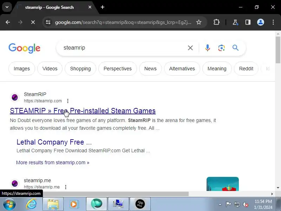This screenshot has width=281, height=211.
Task: Open Windows Media Player on taskbar
Action: [x=74, y=204]
